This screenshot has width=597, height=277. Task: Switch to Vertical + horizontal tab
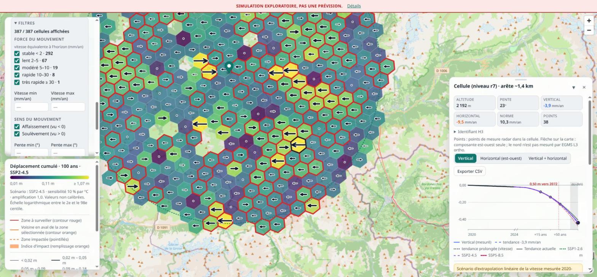[548, 158]
